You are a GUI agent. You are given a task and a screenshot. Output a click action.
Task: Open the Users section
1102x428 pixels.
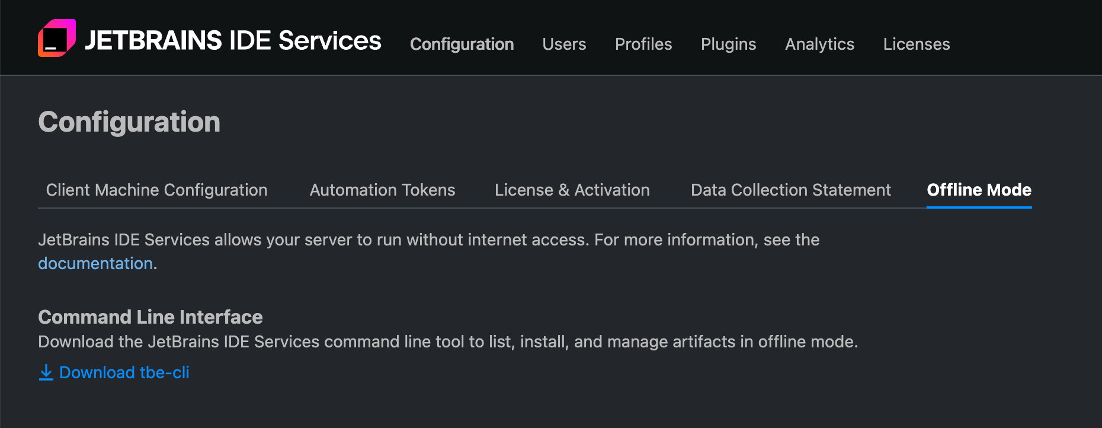[563, 44]
